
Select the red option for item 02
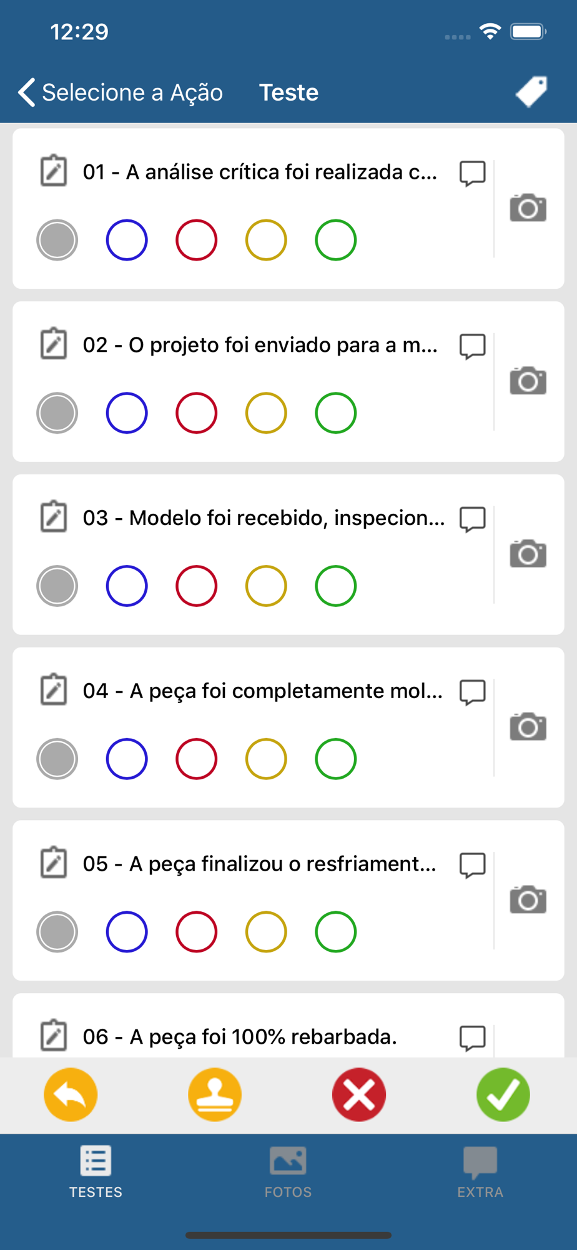tap(197, 413)
